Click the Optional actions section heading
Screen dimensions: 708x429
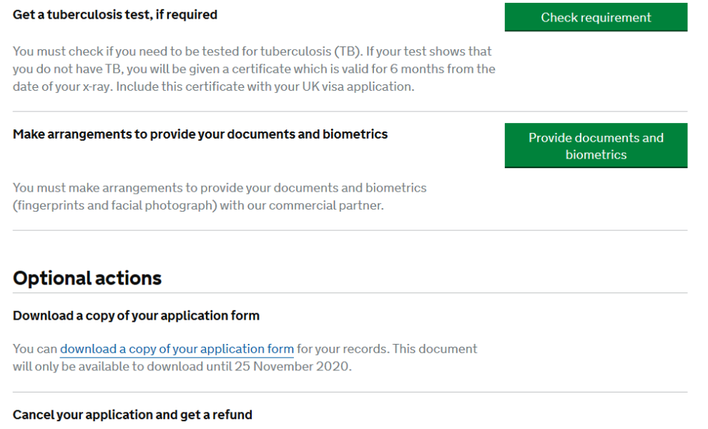[87, 278]
